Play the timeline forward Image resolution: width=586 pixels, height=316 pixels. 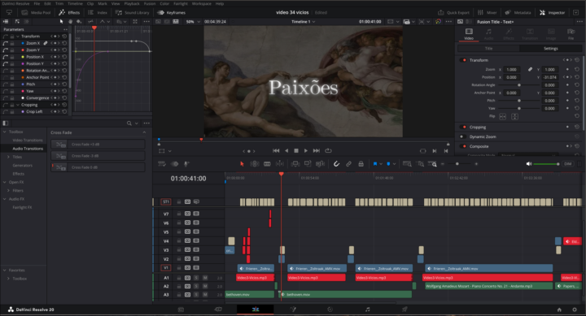click(306, 151)
